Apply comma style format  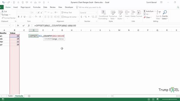pos(89,17)
